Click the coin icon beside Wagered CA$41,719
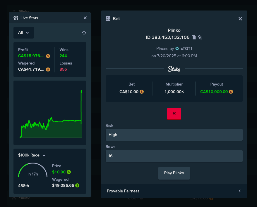 tap(48, 69)
